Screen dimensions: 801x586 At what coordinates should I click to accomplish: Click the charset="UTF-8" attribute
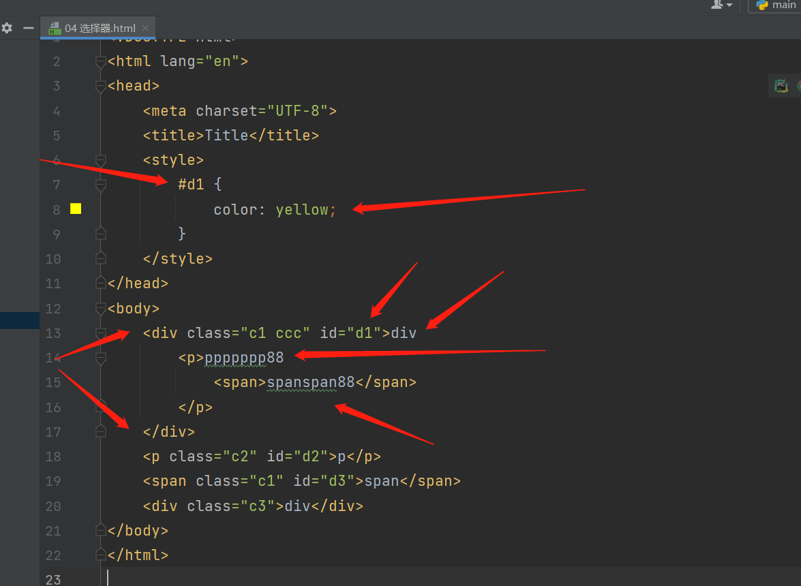pyautogui.click(x=262, y=111)
